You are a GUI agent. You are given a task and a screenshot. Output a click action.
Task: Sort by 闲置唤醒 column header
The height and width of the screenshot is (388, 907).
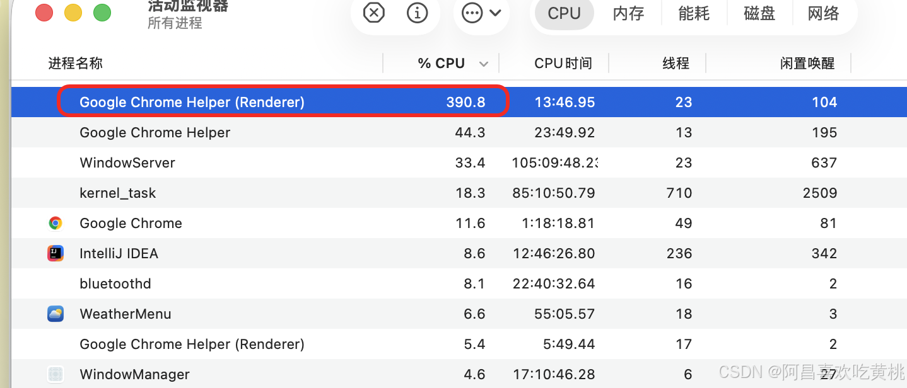pyautogui.click(x=807, y=63)
